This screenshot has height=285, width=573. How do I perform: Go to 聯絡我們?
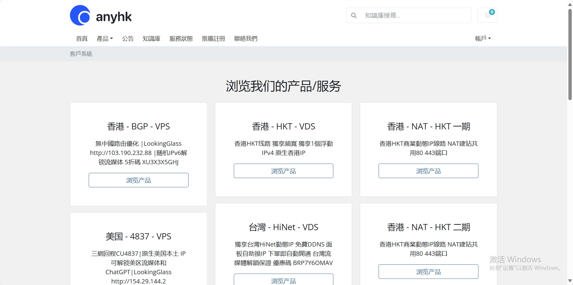[x=246, y=38]
